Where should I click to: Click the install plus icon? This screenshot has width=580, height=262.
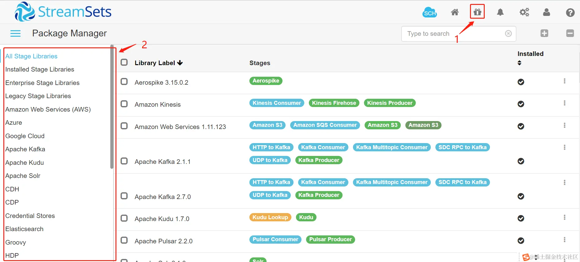544,33
